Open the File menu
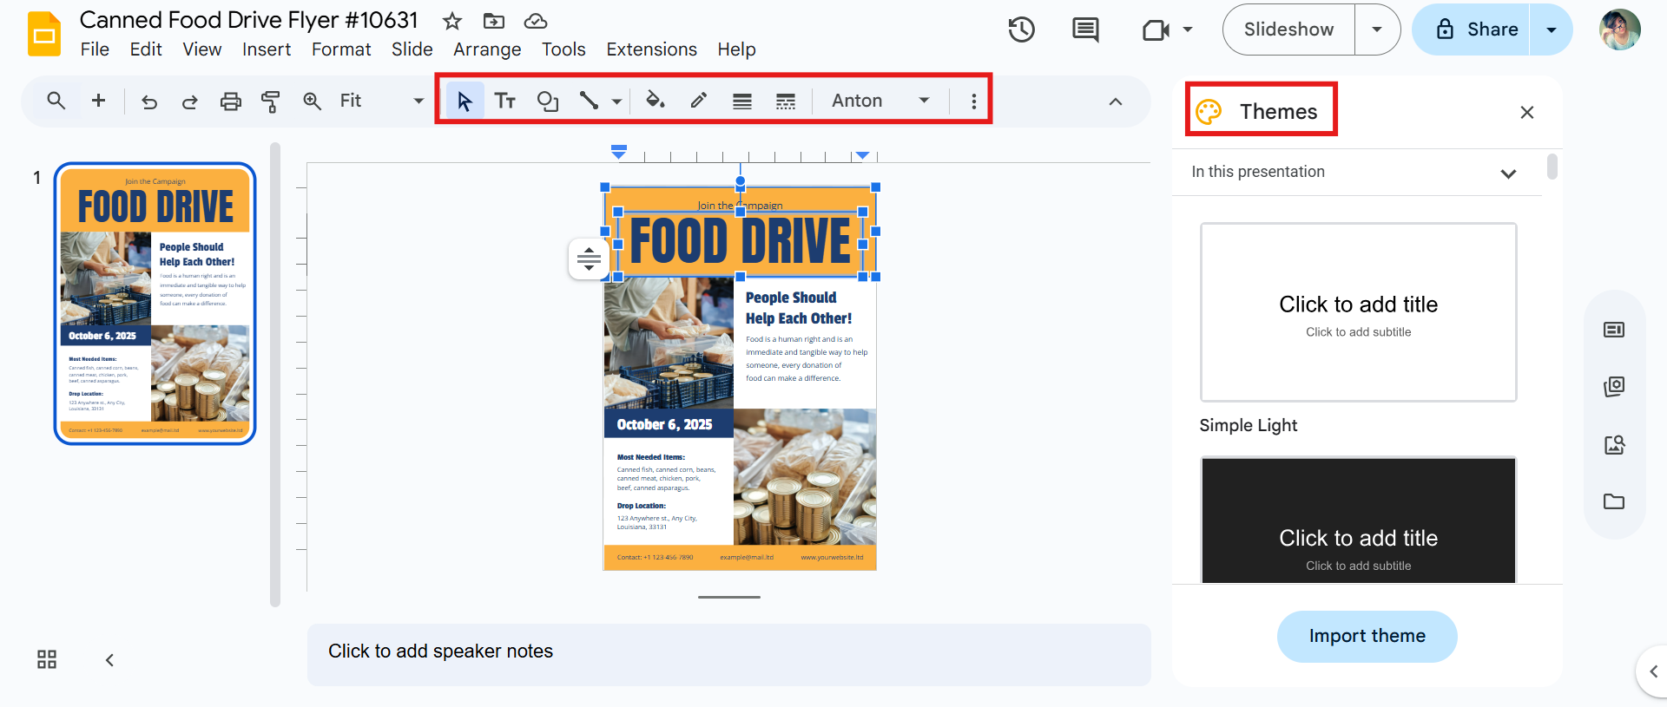1667x707 pixels. 95,49
